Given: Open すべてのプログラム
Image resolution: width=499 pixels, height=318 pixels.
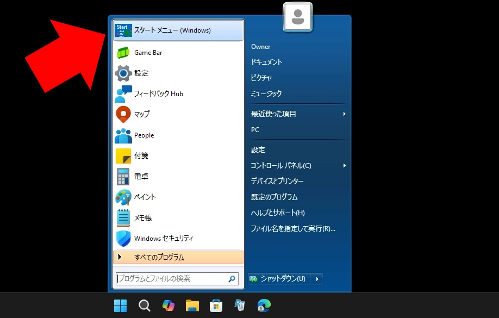Looking at the screenshot, I should coord(161,257).
